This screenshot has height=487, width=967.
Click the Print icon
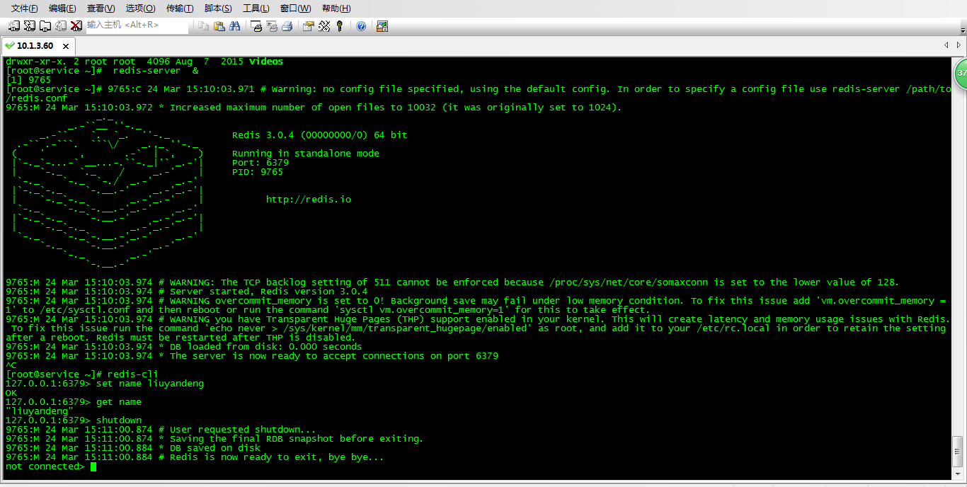click(287, 26)
